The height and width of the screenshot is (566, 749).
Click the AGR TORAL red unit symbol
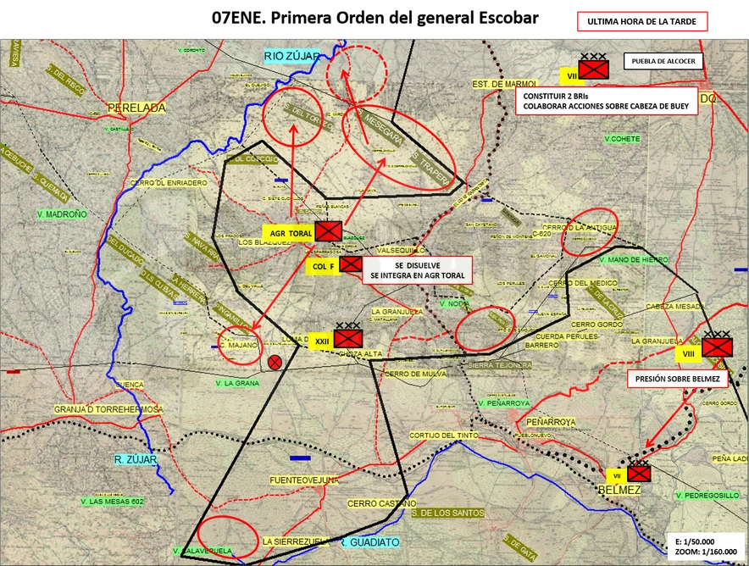(329, 231)
